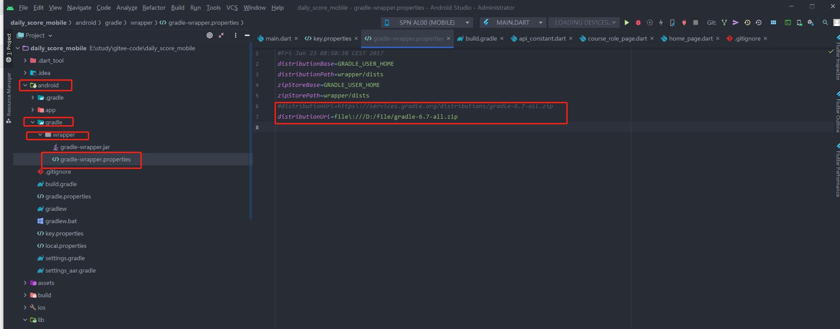Run with coverage icon
The width and height of the screenshot is (840, 329).
[649, 22]
